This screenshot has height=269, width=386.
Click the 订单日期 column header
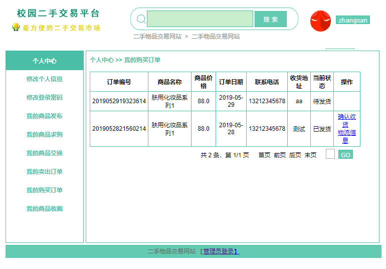click(231, 82)
